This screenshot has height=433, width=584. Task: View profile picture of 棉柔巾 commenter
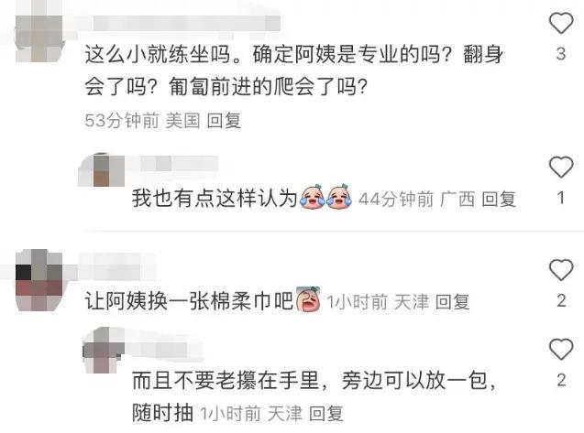click(39, 280)
